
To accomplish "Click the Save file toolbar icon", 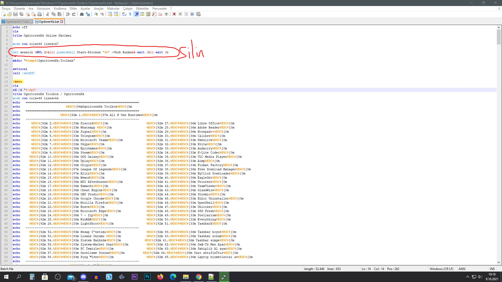I will tap(15, 14).
